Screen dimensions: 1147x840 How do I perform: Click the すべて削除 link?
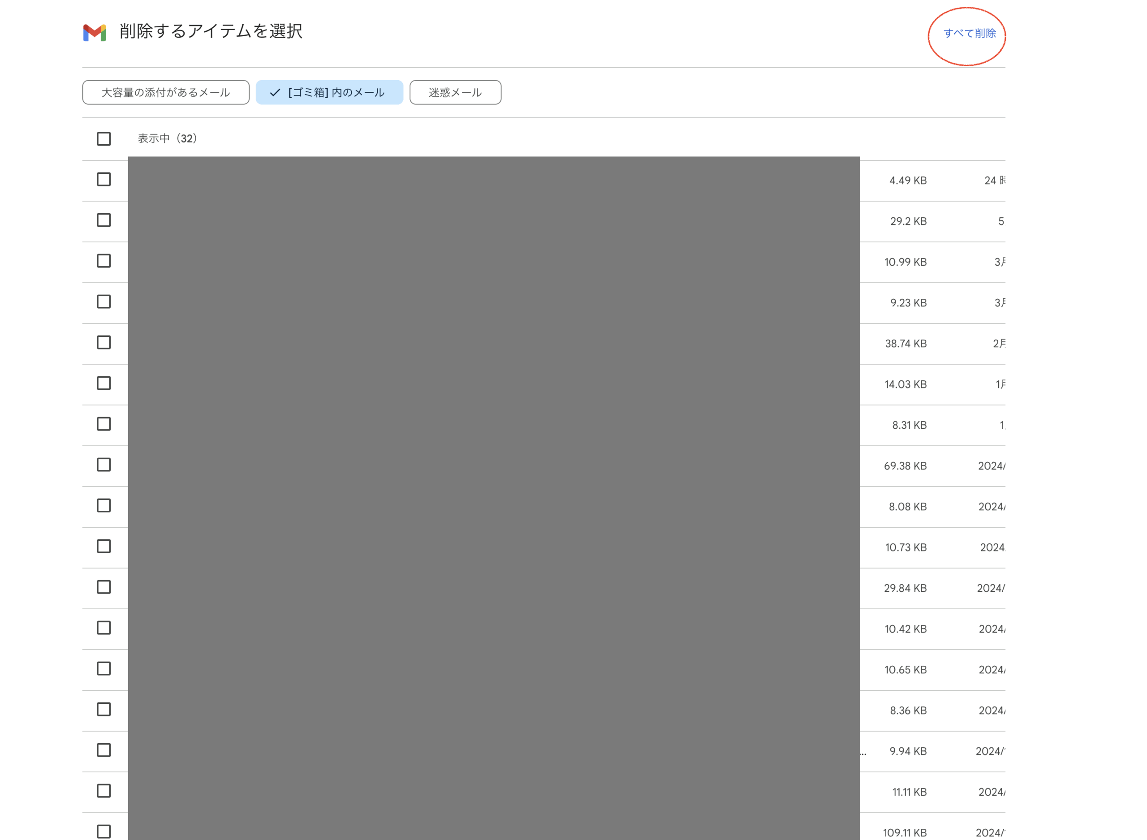point(969,34)
